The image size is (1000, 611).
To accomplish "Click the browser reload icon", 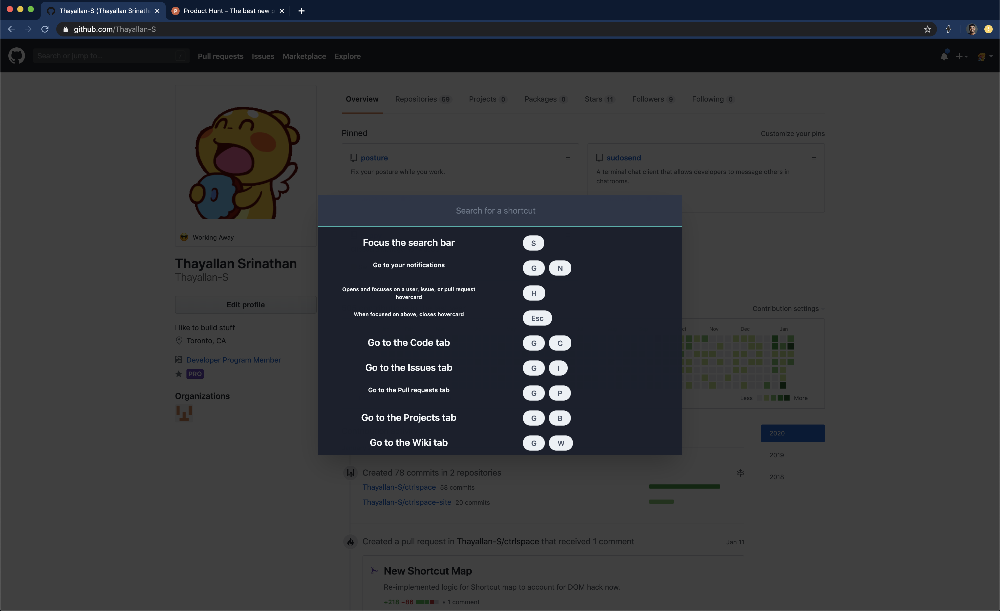I will (45, 29).
